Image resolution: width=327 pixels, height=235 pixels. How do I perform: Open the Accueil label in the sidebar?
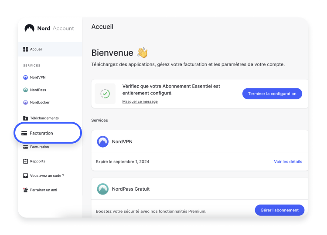[36, 49]
